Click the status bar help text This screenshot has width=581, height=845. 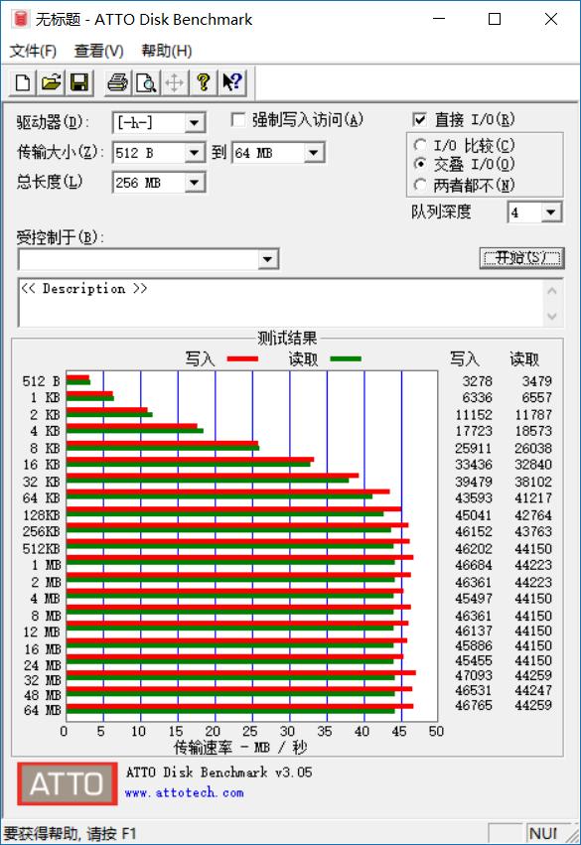coord(71,834)
